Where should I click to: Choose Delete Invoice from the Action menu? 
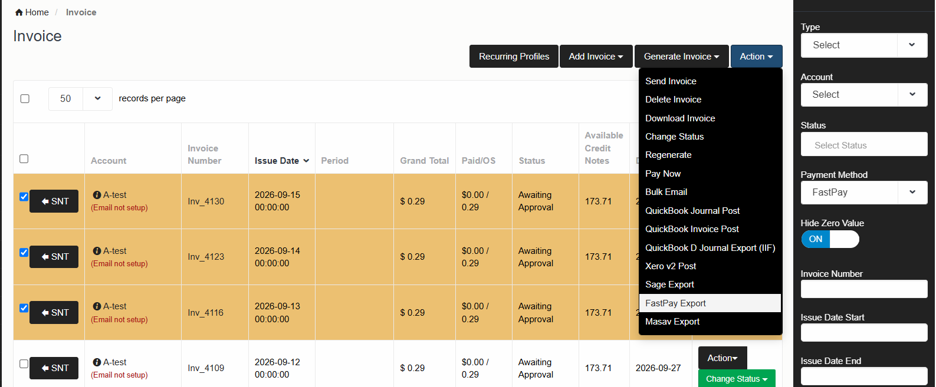point(710,100)
